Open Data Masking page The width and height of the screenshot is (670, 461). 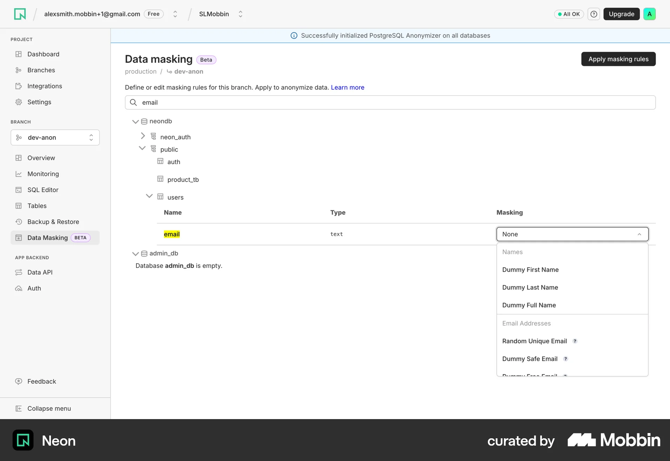(55, 238)
